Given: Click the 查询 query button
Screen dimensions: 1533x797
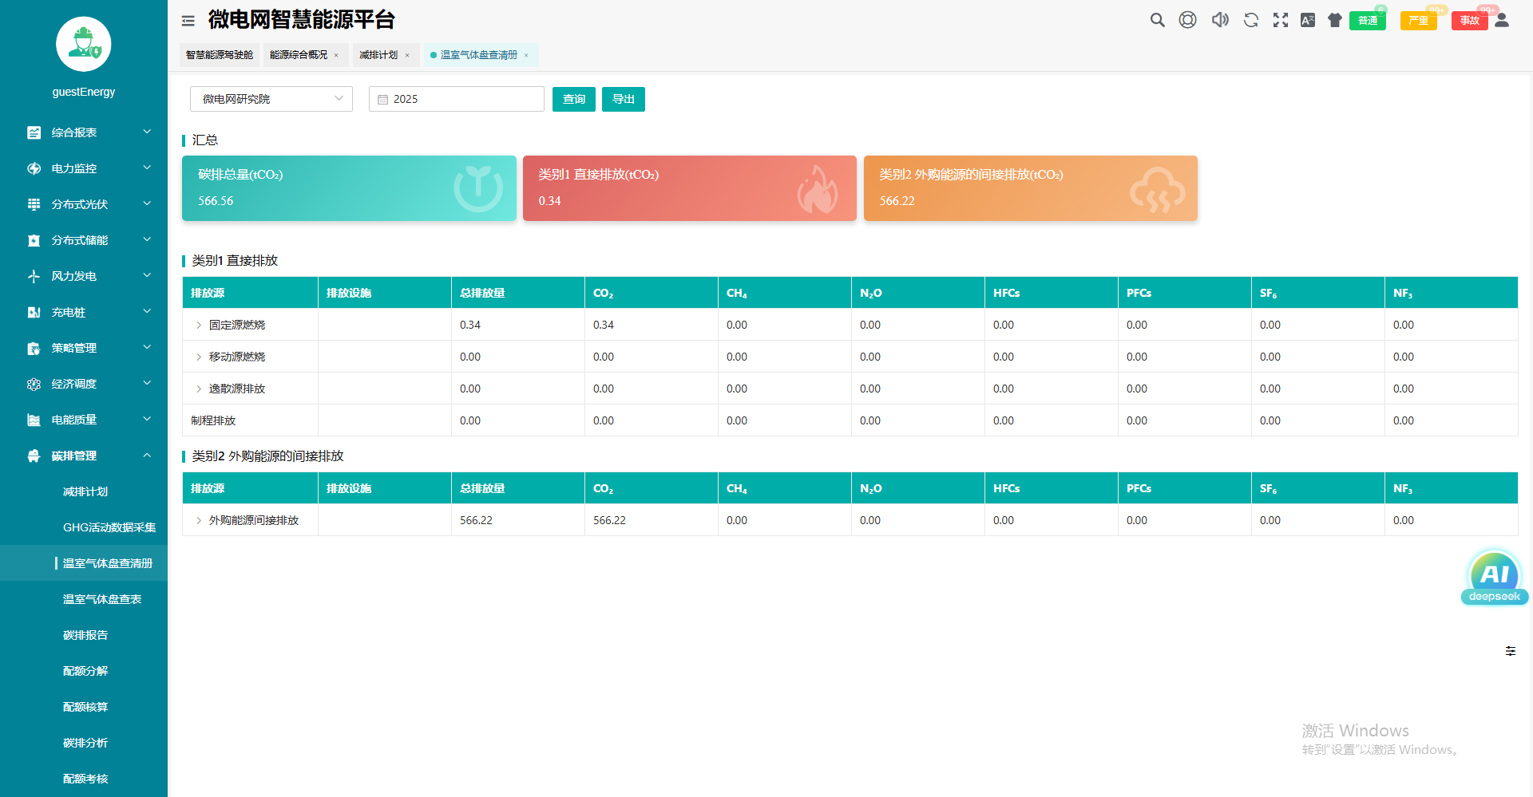Looking at the screenshot, I should pos(573,99).
